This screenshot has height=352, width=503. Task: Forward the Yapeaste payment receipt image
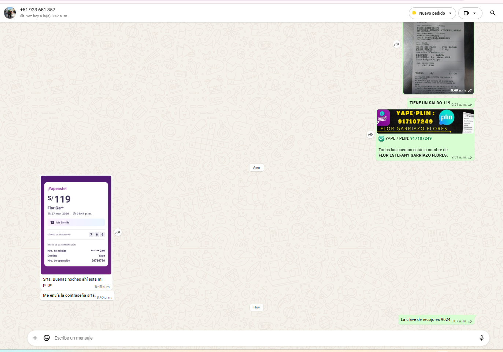(x=118, y=232)
